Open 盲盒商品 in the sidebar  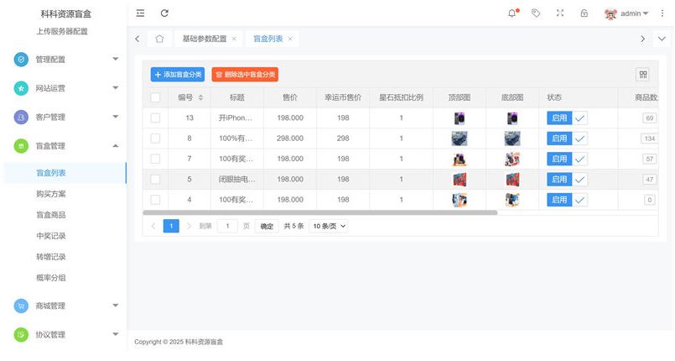[50, 215]
